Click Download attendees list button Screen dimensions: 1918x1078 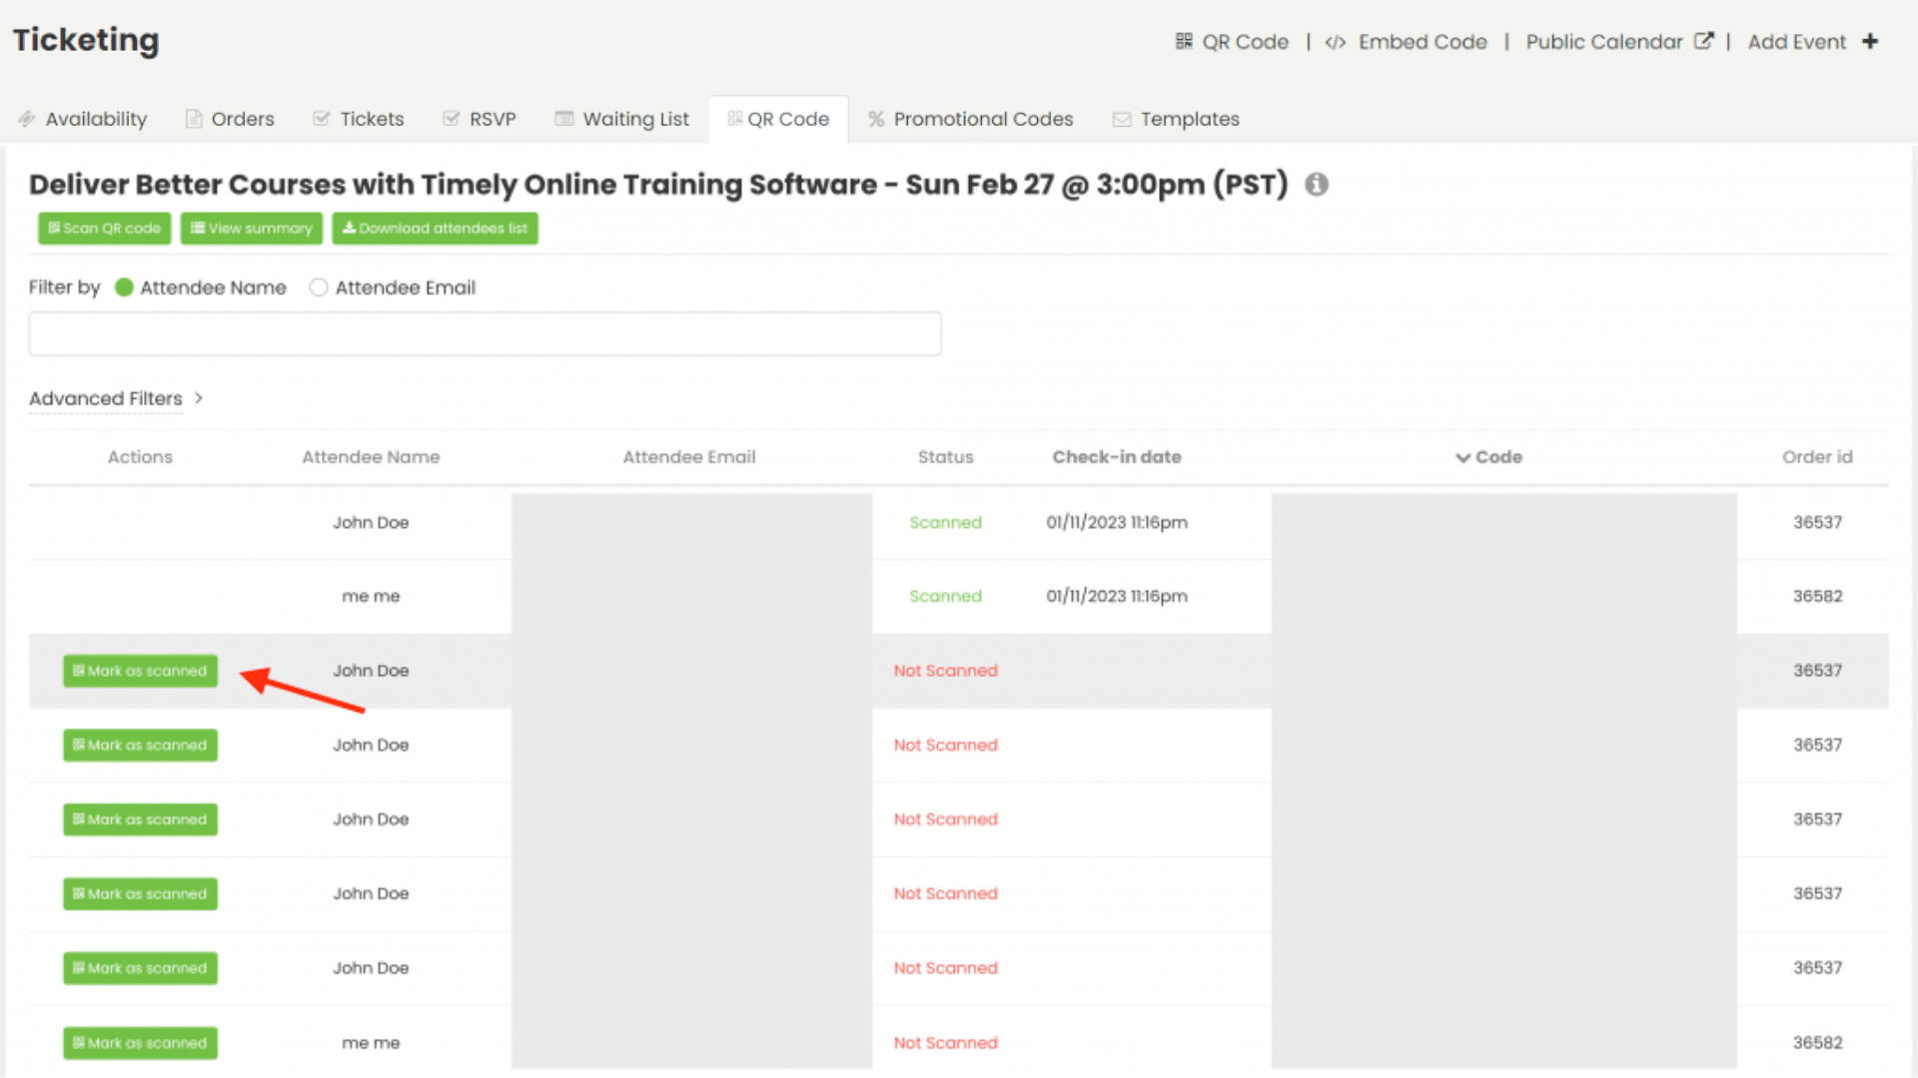[435, 229]
